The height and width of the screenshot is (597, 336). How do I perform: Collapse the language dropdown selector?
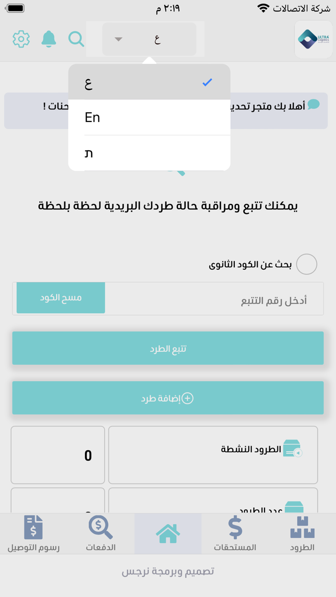(x=149, y=39)
